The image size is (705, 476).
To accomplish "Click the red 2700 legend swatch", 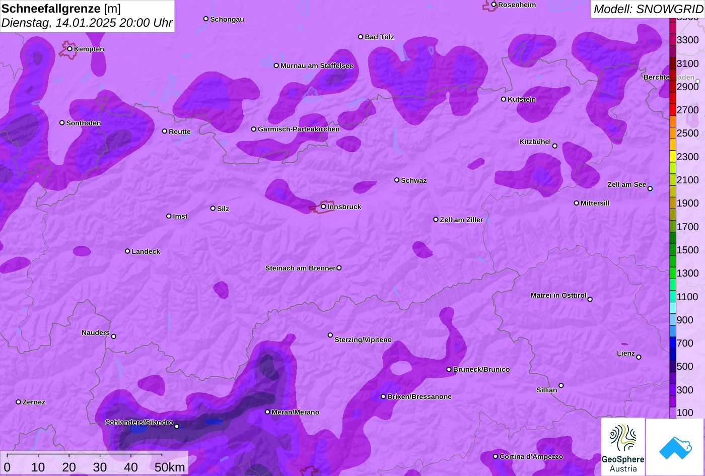I will [x=673, y=109].
